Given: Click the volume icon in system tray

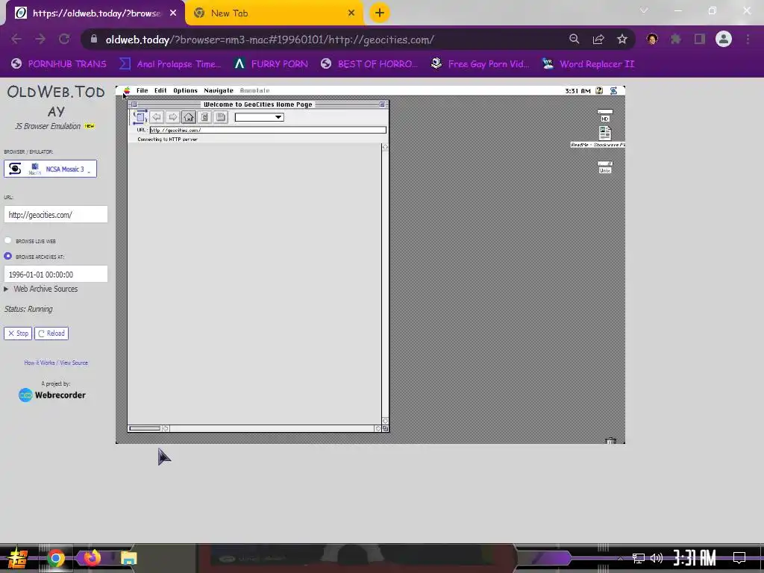Looking at the screenshot, I should point(657,558).
